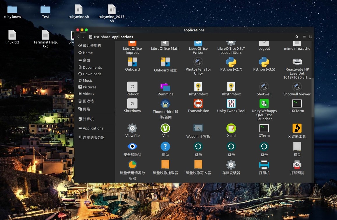Select the Shotwell icon
Viewport: 337px width, 220px height.
click(x=264, y=87)
